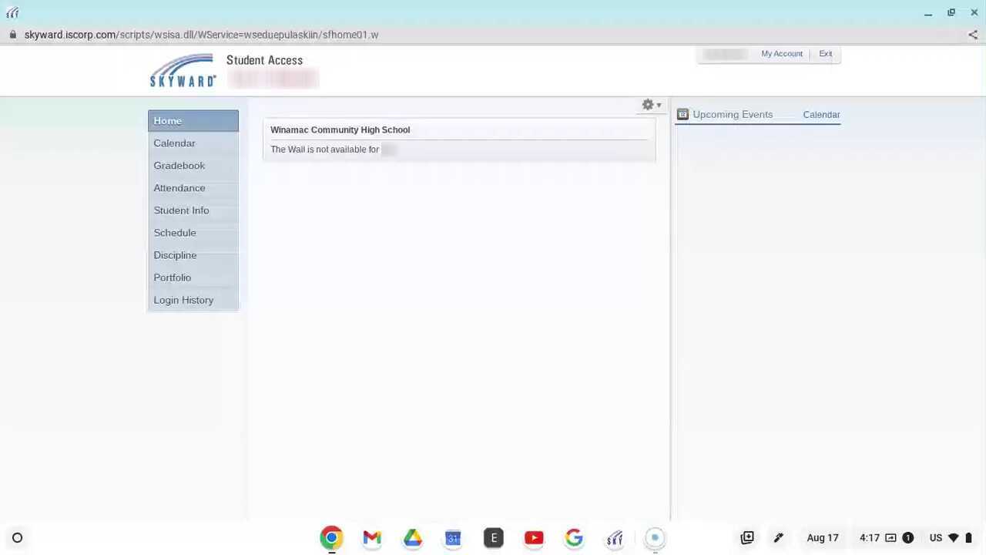Viewport: 986px width, 555px height.
Task: Go to the Schedule page
Action: coord(175,233)
